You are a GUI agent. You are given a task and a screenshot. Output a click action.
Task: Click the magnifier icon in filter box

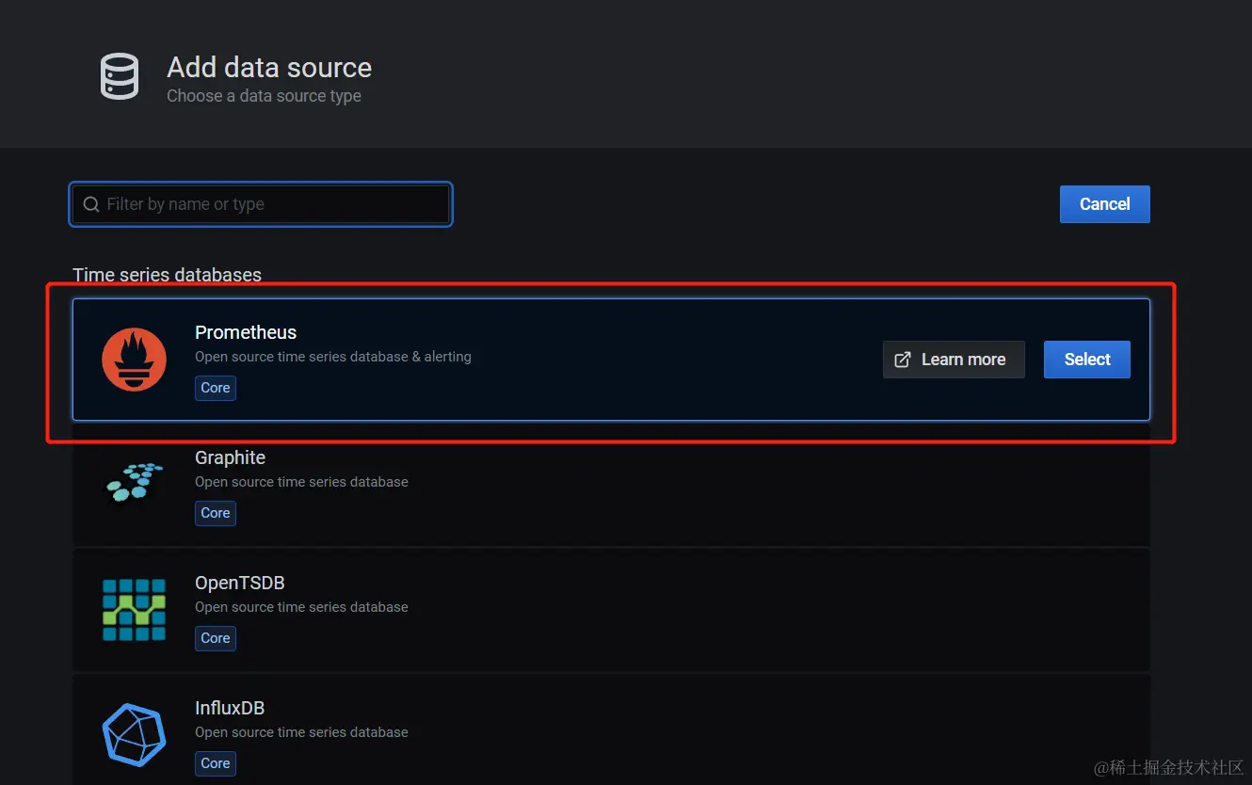(x=91, y=204)
